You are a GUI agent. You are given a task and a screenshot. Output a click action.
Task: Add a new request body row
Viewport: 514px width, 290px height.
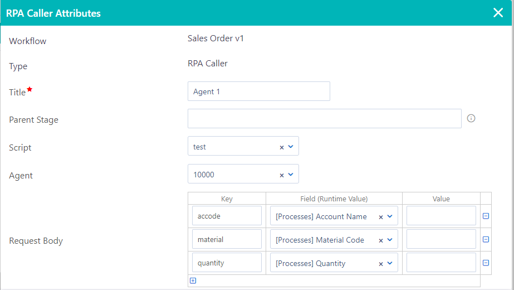tap(193, 281)
